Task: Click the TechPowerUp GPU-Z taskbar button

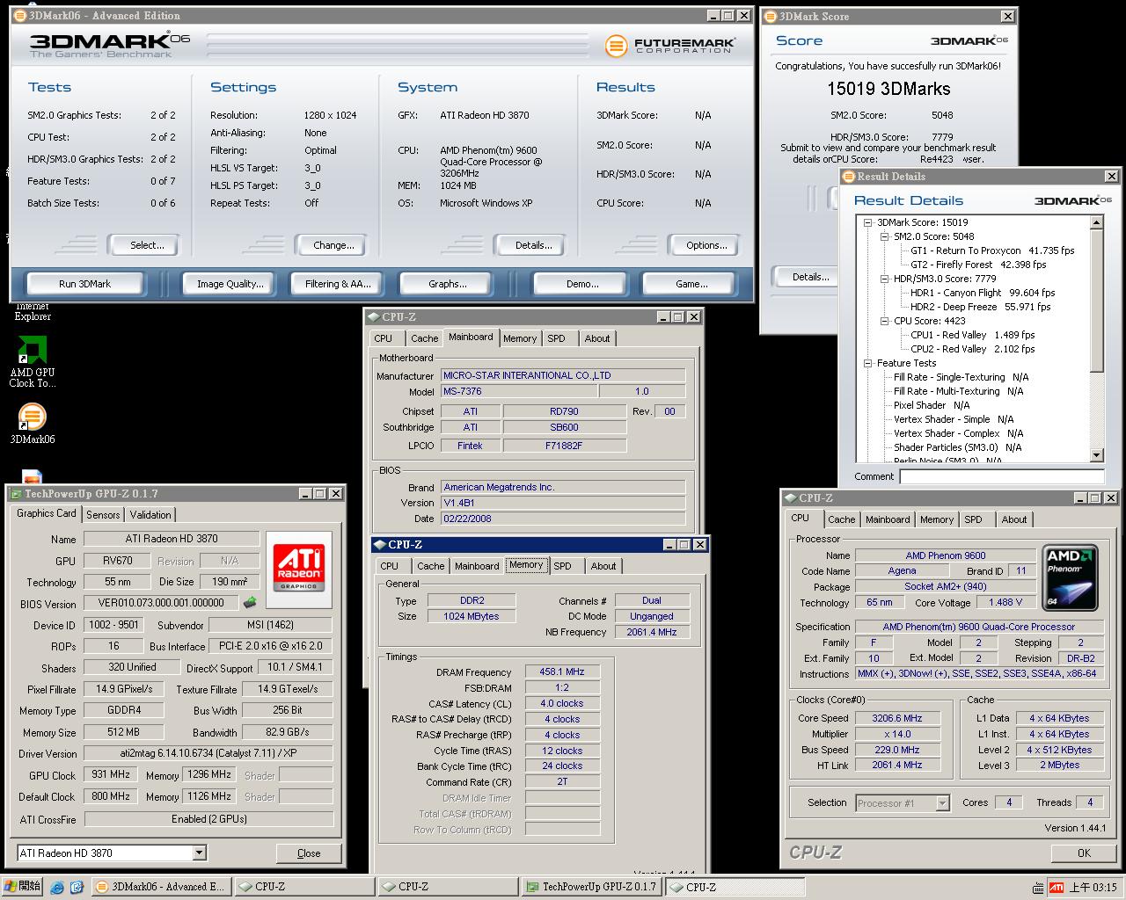Action: pyautogui.click(x=592, y=887)
